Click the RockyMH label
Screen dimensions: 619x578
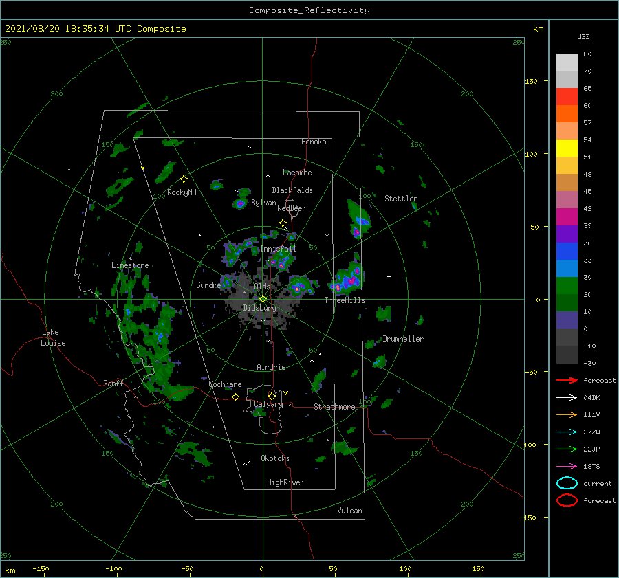click(182, 192)
